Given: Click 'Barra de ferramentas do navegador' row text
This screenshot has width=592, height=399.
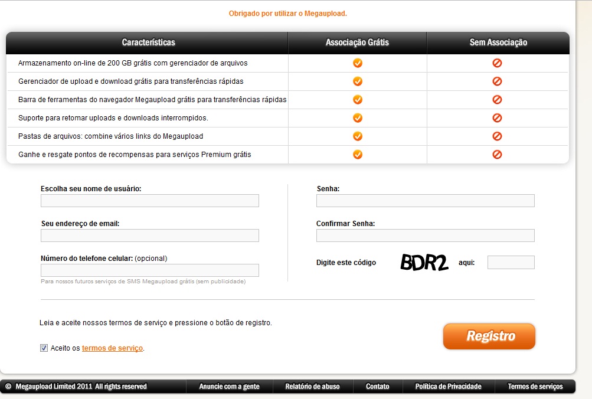Looking at the screenshot, I should [152, 100].
